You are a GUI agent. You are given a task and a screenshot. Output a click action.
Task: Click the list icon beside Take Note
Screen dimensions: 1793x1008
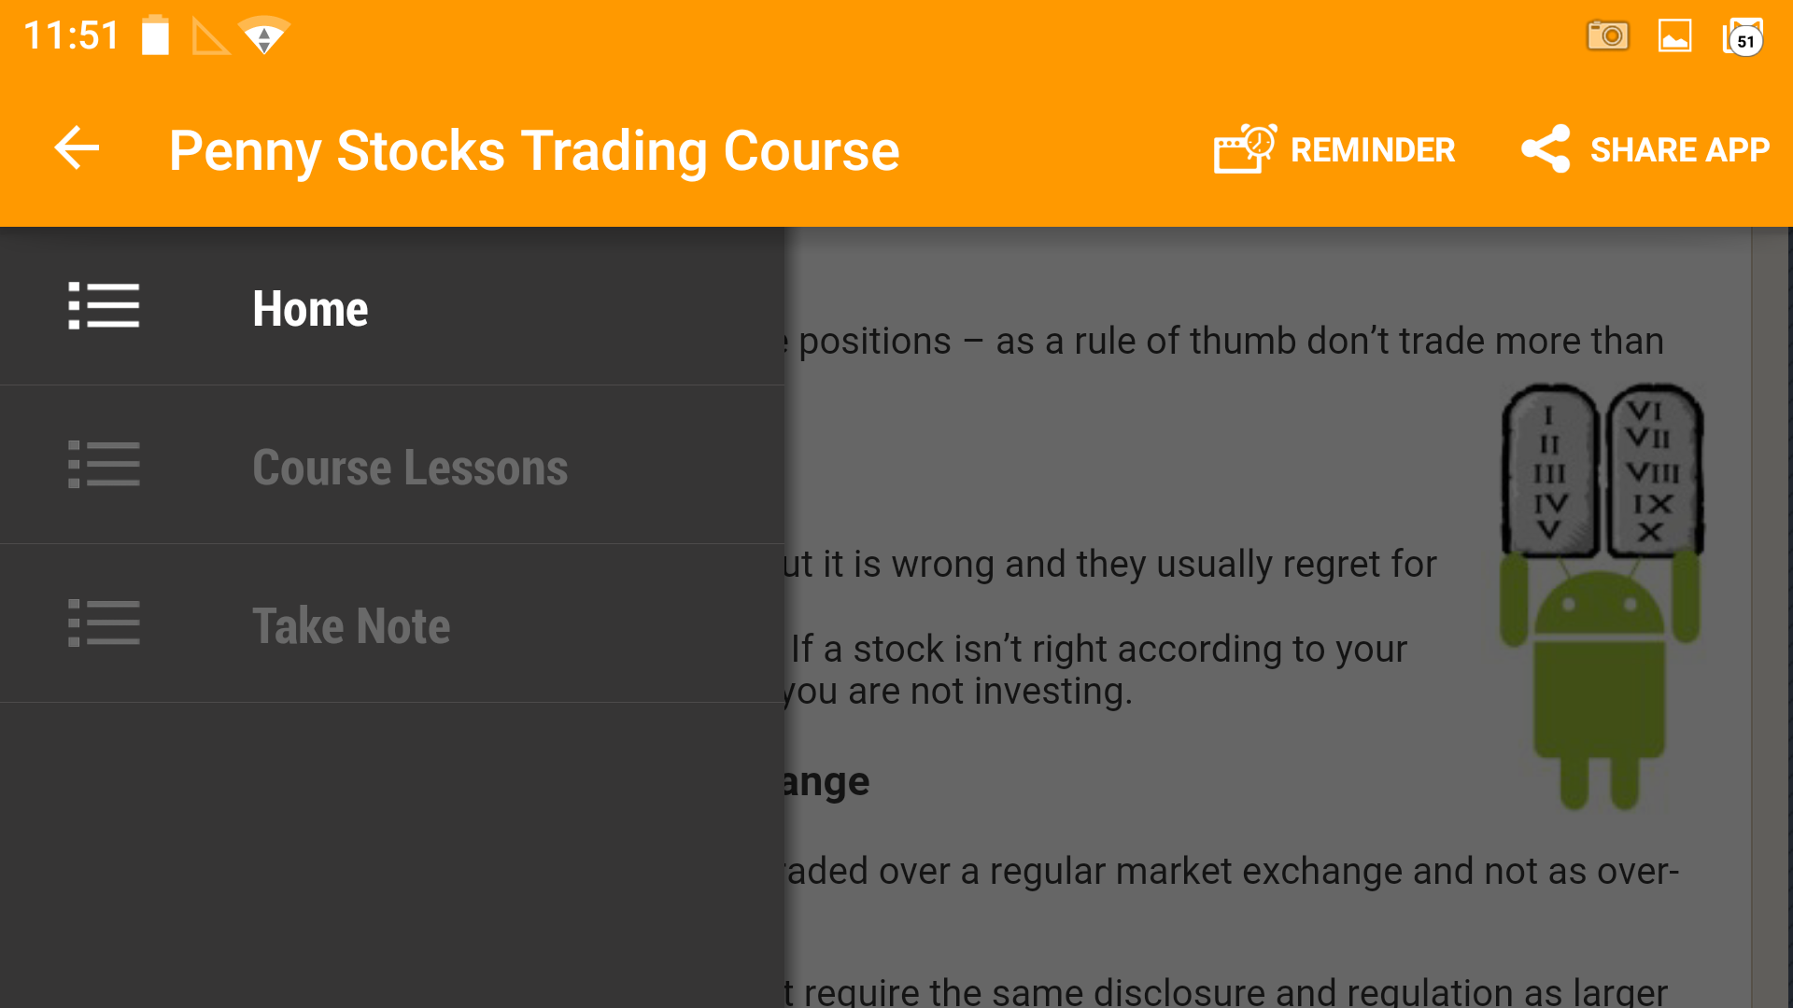[104, 623]
